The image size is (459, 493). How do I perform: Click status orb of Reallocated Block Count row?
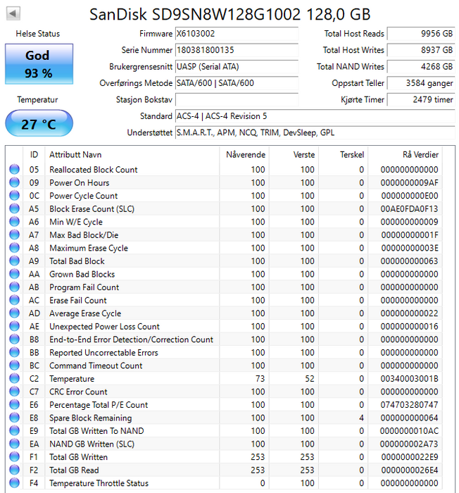pyautogui.click(x=14, y=169)
